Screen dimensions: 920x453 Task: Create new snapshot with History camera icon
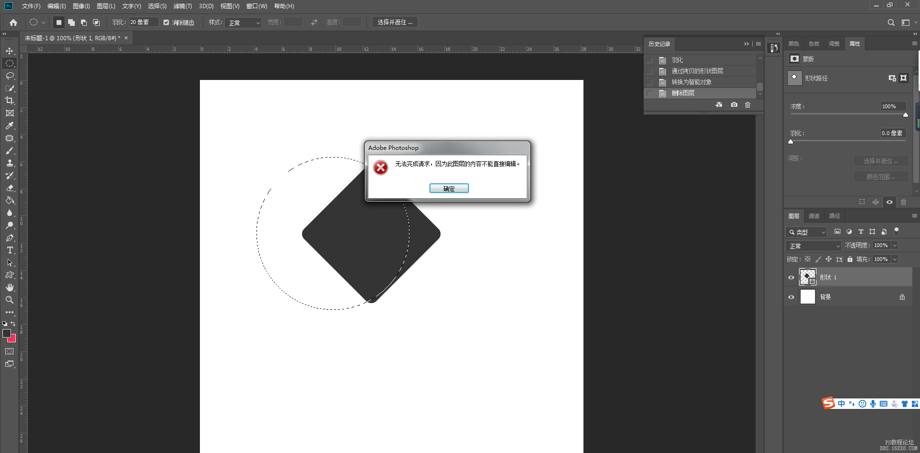[x=734, y=105]
